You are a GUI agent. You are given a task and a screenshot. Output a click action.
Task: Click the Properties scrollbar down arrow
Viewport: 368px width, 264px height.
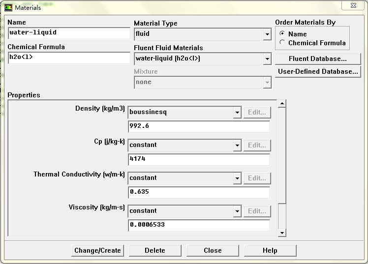tap(282, 233)
